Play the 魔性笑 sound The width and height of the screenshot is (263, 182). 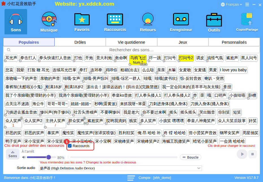(68, 133)
